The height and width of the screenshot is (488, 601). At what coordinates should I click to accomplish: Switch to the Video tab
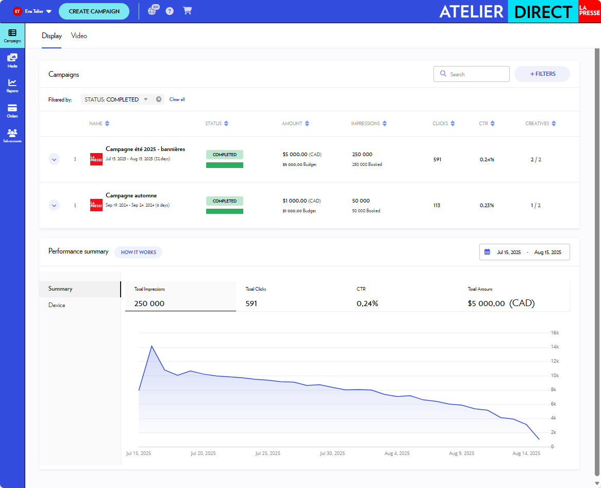pos(79,36)
